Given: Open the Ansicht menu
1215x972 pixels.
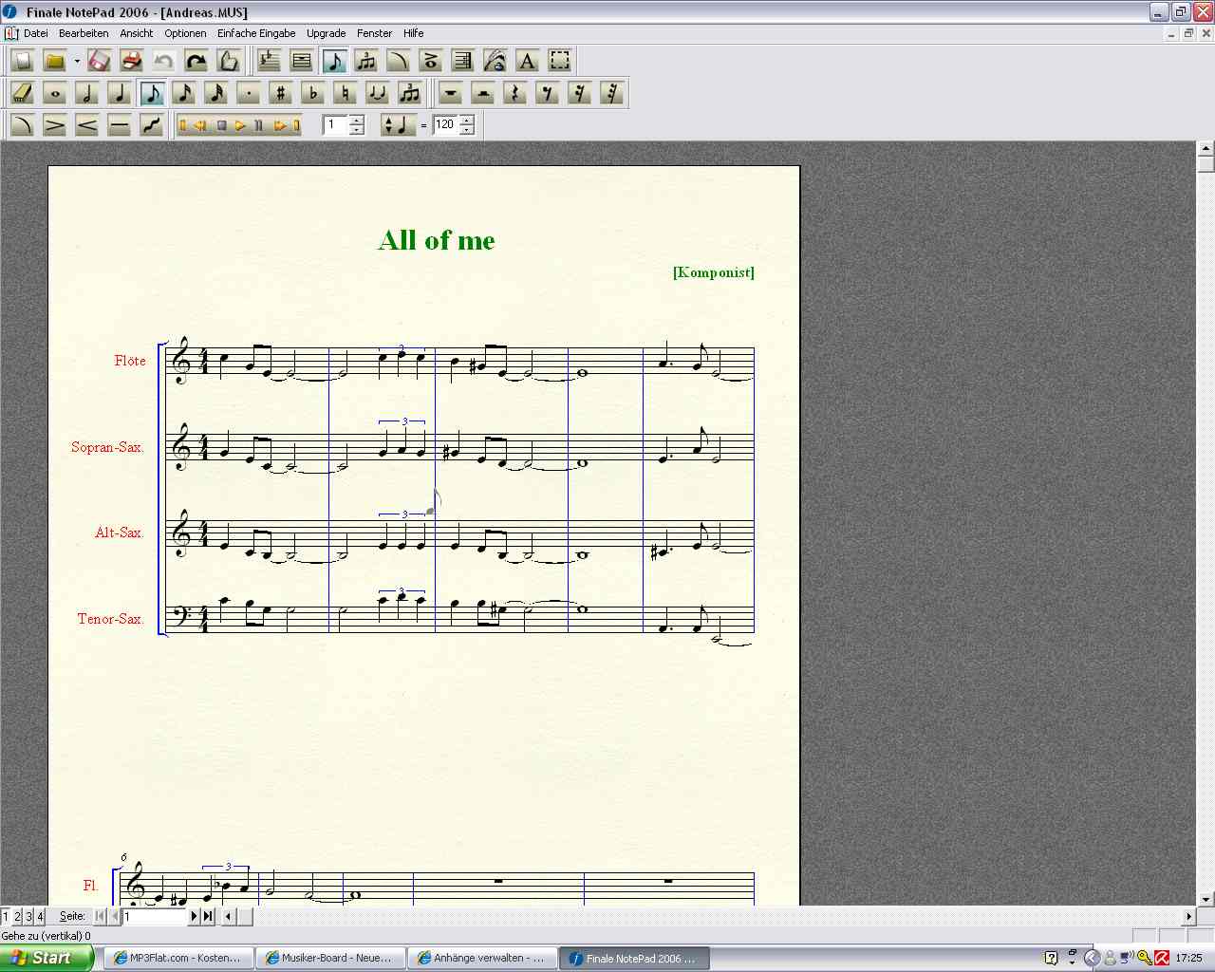Looking at the screenshot, I should click(137, 33).
